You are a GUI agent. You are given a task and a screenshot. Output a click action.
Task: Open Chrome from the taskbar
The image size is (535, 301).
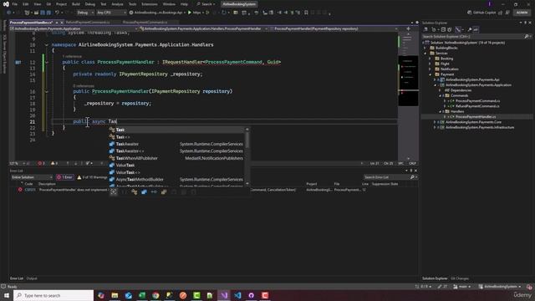click(155, 295)
